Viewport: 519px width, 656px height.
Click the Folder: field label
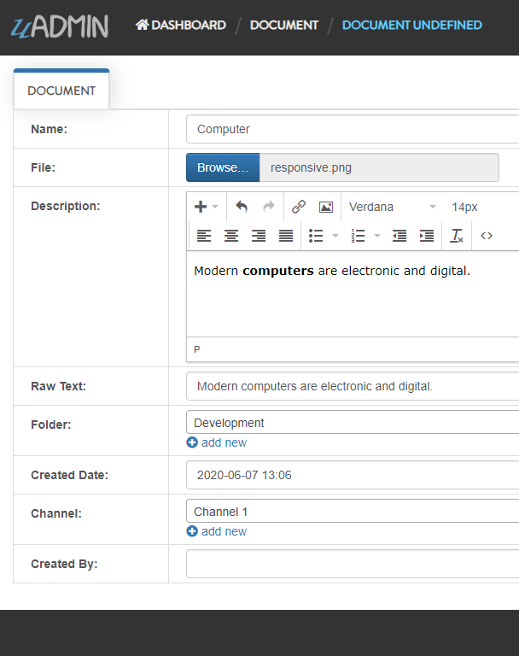coord(51,425)
